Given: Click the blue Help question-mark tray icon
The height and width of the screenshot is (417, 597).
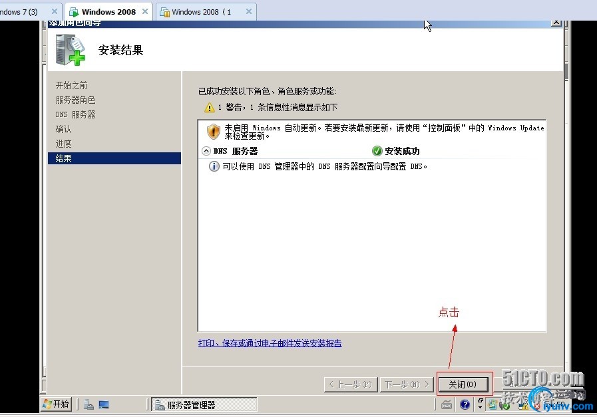Looking at the screenshot, I should click(465, 404).
